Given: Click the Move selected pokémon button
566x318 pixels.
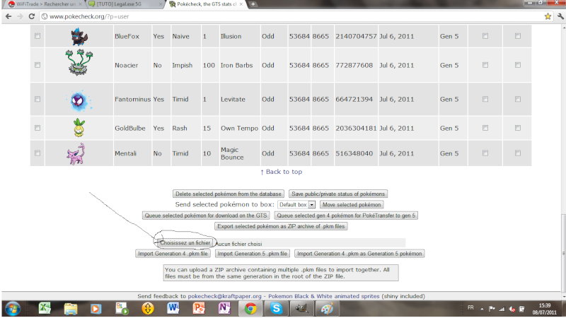Looking at the screenshot, I should click(x=352, y=204).
